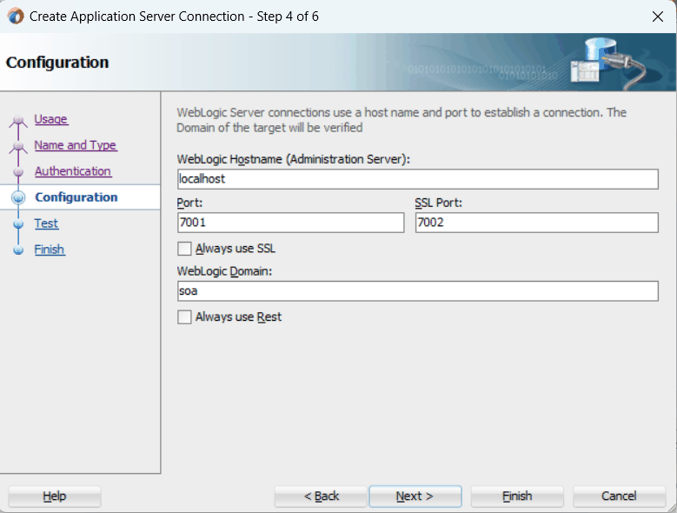
Task: Click the WebLogic Hostname input field
Action: (x=417, y=179)
